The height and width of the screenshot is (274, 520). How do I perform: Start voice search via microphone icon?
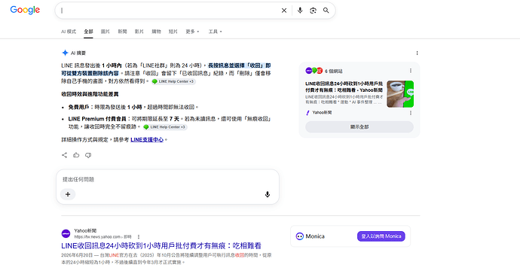tap(300, 11)
